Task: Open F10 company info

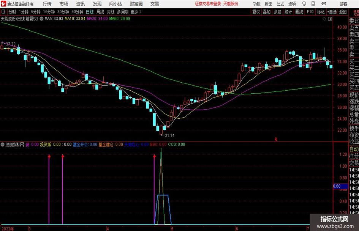Action: tap(310, 12)
